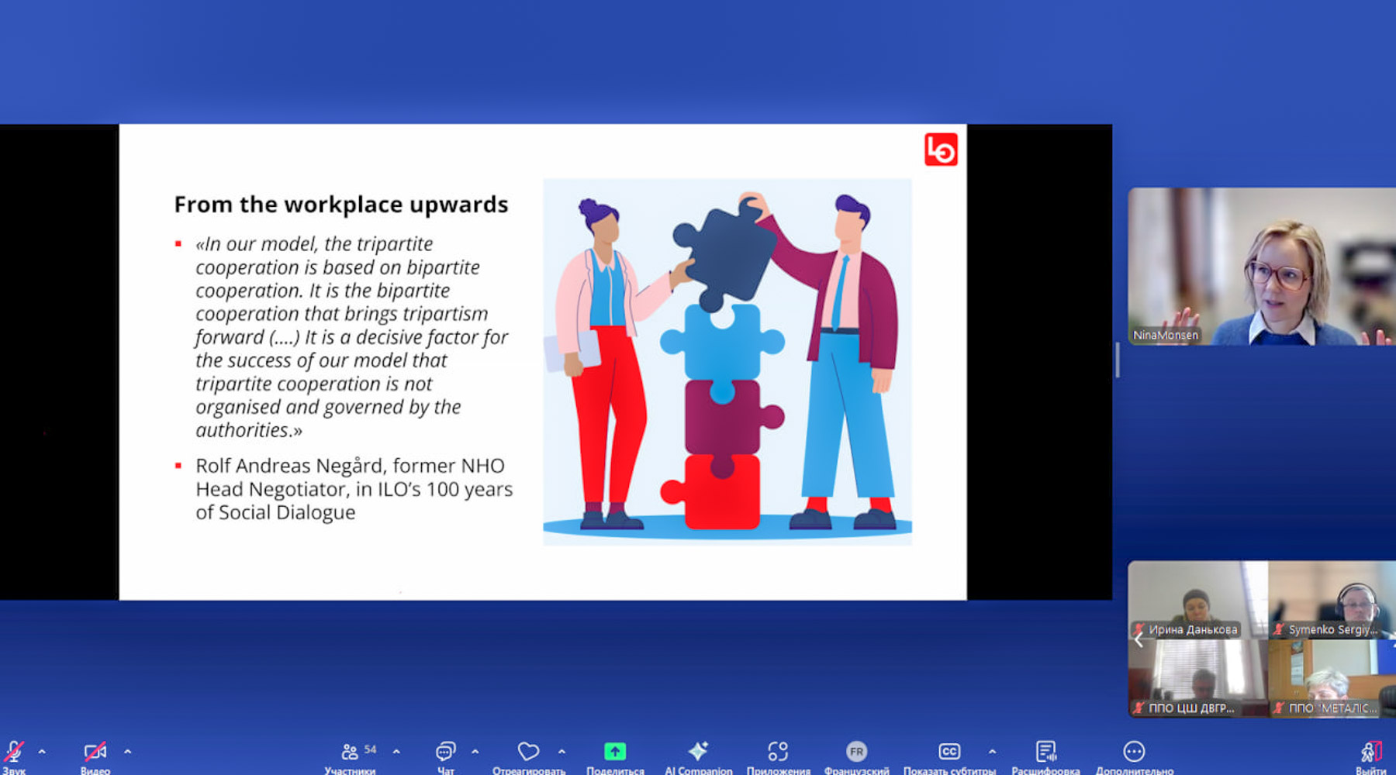Viewport: 1396px width, 775px height.
Task: Click the FR Французский interpretation icon
Action: coord(856,752)
